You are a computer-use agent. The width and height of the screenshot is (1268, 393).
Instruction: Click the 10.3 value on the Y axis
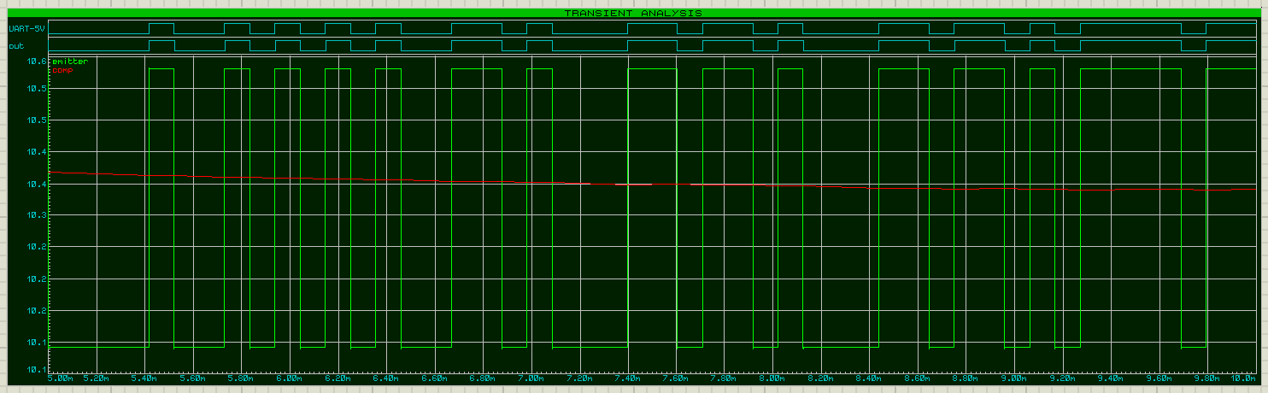point(35,215)
